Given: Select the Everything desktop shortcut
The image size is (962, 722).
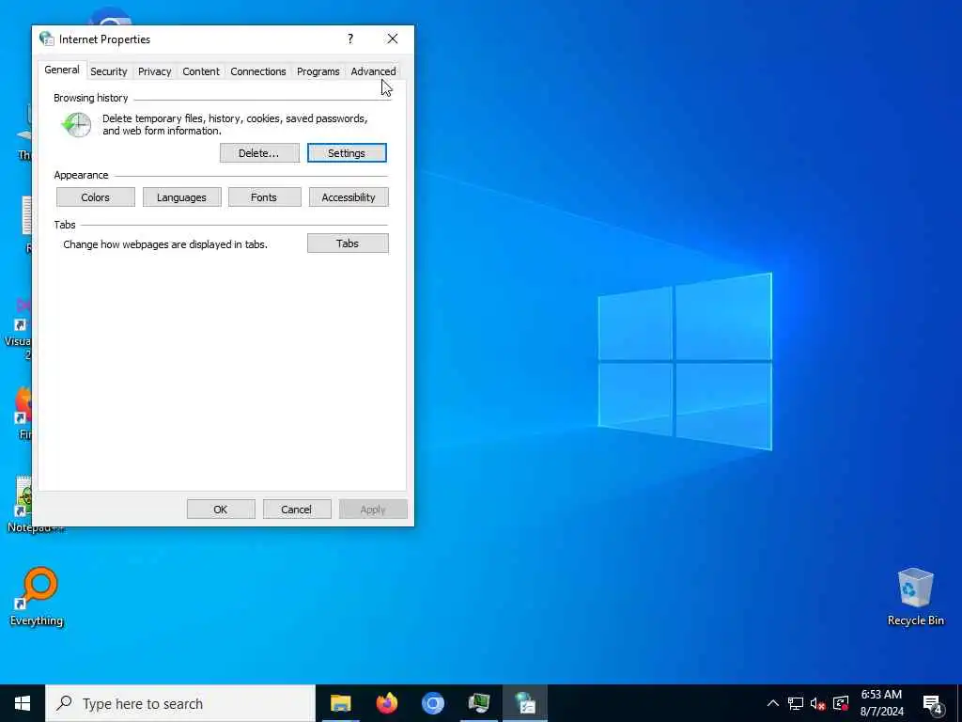Looking at the screenshot, I should tap(37, 597).
